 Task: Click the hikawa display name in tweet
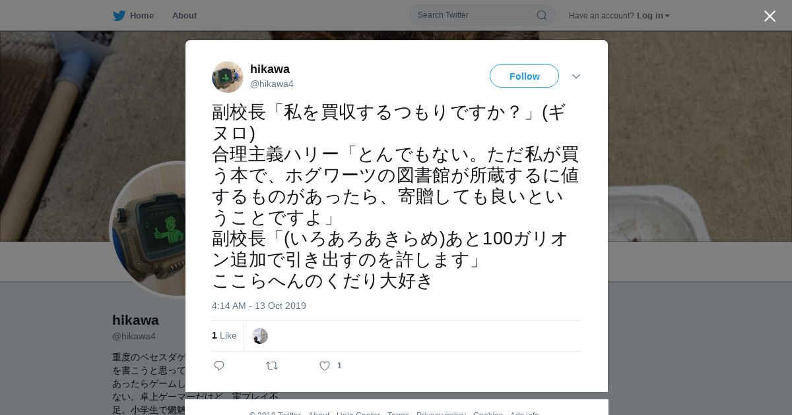coord(270,69)
